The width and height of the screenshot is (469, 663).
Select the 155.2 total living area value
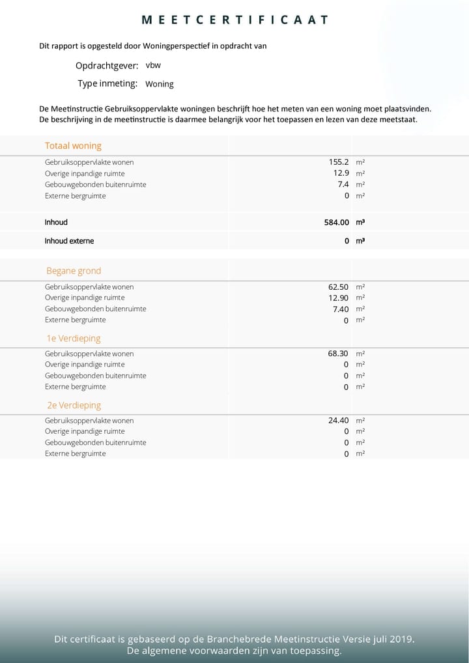[x=339, y=162]
